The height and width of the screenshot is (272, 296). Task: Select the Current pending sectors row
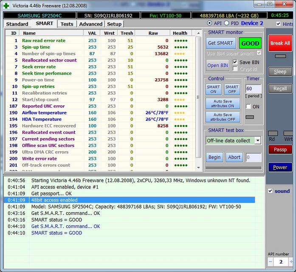tap(100, 139)
